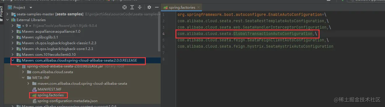Hide the Project tool window with minus icon
The height and width of the screenshot is (107, 385).
pyautogui.click(x=157, y=7)
